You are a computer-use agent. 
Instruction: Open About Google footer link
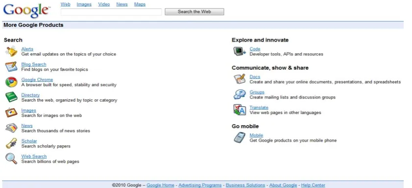[283, 185]
